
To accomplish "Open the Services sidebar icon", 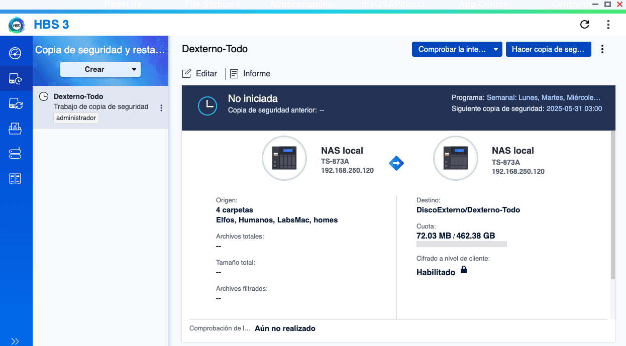I will [16, 154].
